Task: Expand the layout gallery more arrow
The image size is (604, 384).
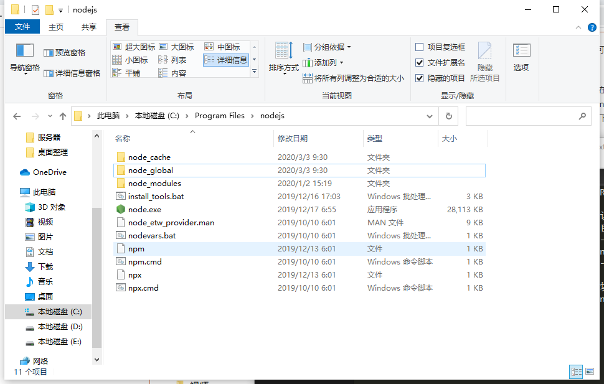Action: 254,72
